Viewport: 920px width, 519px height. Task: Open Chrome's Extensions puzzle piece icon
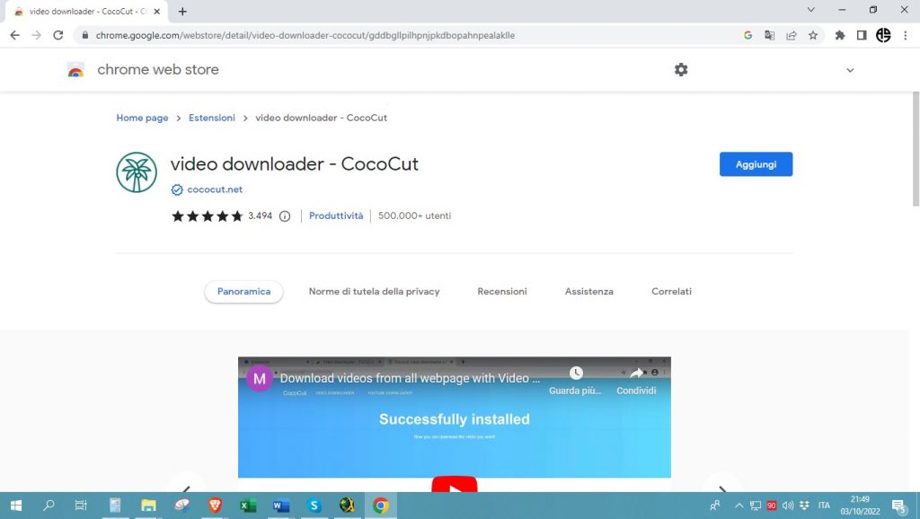[839, 35]
